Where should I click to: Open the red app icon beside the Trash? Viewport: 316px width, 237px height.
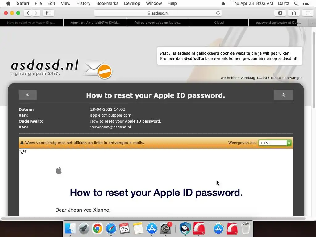pos(232,228)
